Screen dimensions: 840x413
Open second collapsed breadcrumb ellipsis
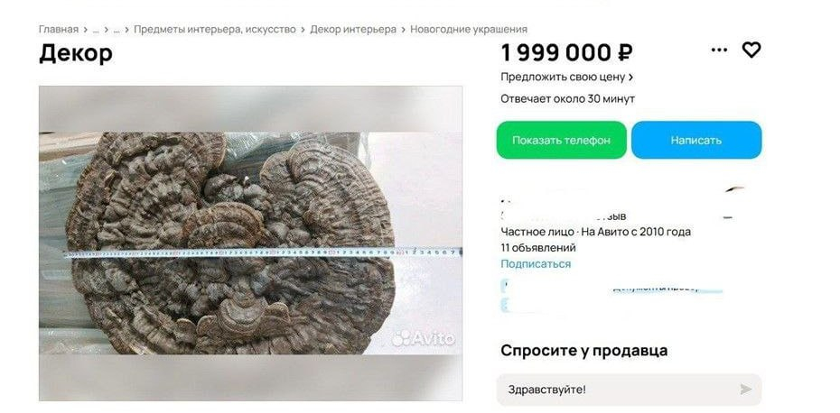pos(117,30)
